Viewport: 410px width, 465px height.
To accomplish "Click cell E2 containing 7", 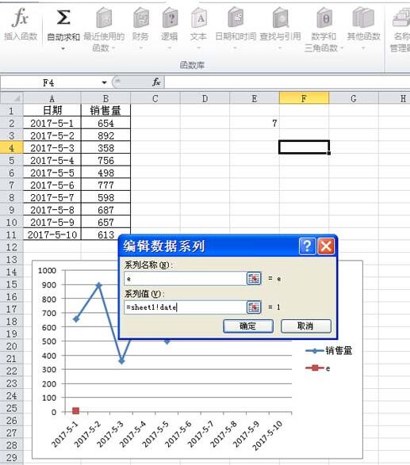I will point(255,123).
